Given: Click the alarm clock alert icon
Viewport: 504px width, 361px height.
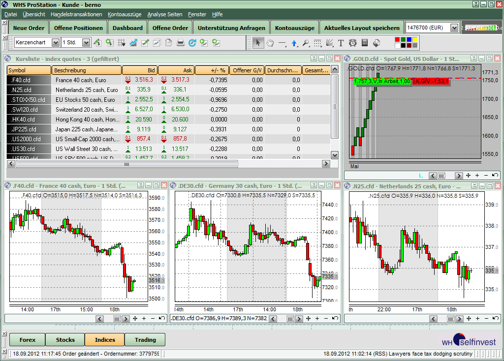Looking at the screenshot, I should 353,43.
